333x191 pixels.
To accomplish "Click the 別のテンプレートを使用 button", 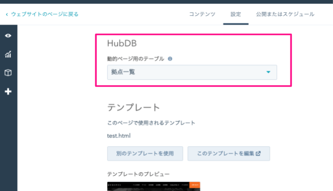I will click(x=145, y=154).
